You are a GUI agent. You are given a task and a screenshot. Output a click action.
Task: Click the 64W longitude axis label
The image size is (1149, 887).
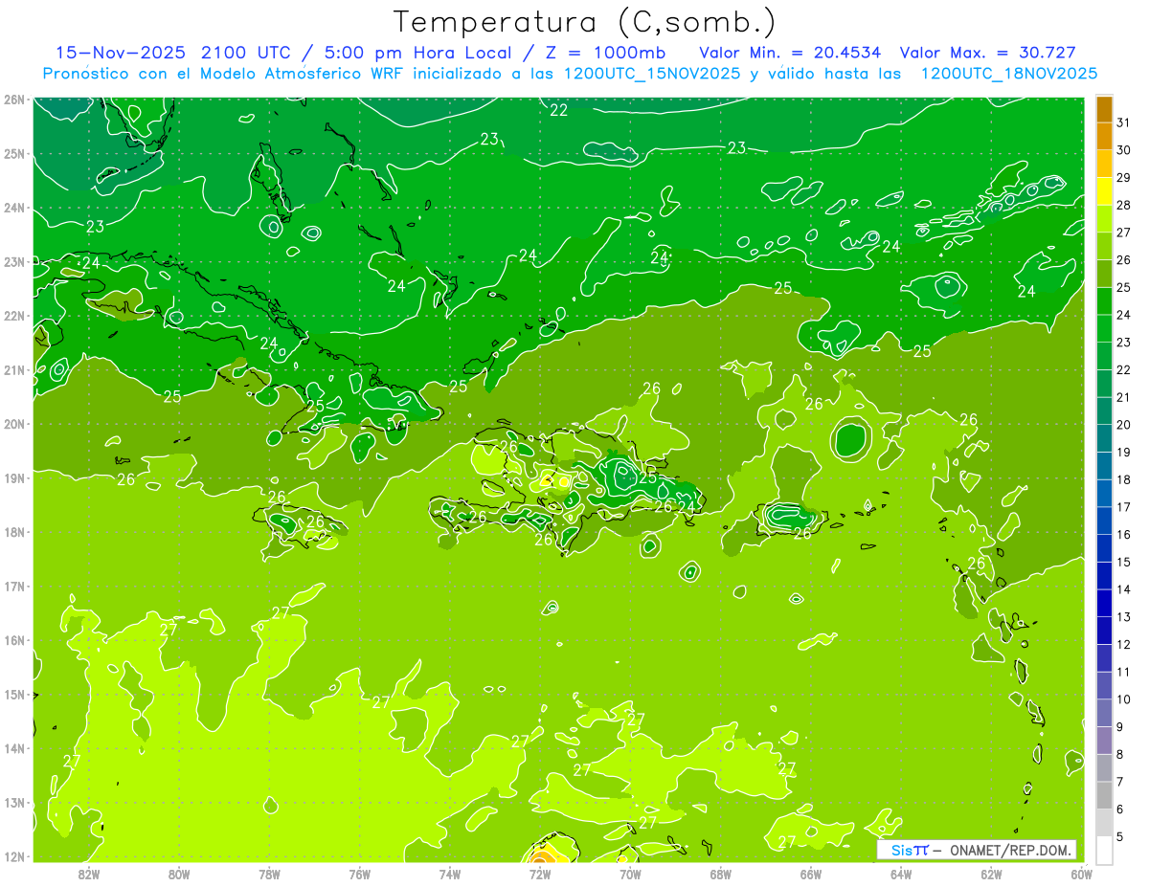click(x=901, y=874)
